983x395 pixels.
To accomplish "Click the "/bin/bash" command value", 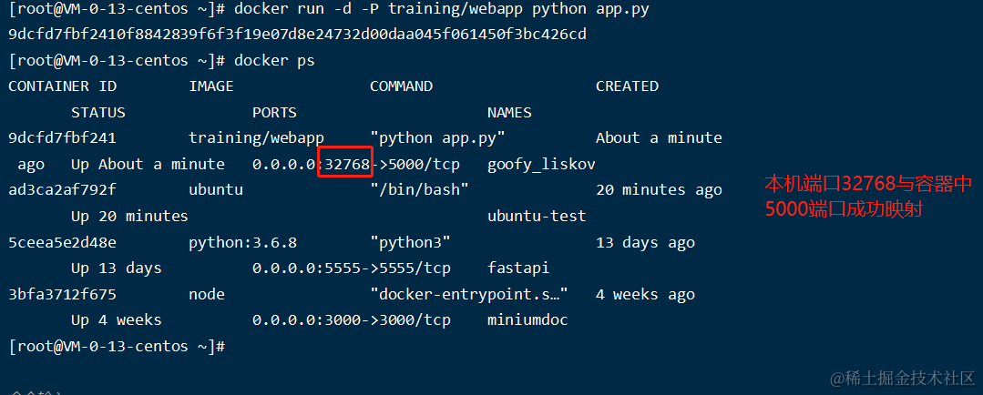I will tap(419, 190).
